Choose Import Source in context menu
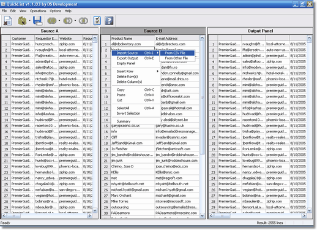317x230 pixels. (136, 53)
